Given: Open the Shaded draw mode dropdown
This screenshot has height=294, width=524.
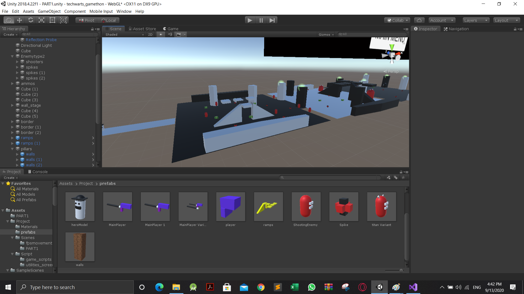Looking at the screenshot, I should [x=124, y=35].
